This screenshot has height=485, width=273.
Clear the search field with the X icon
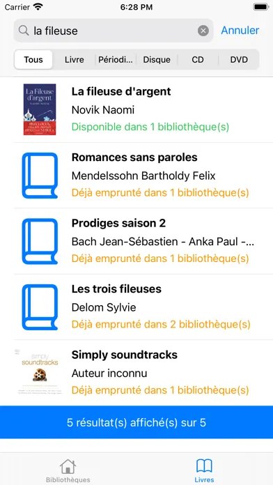click(203, 31)
